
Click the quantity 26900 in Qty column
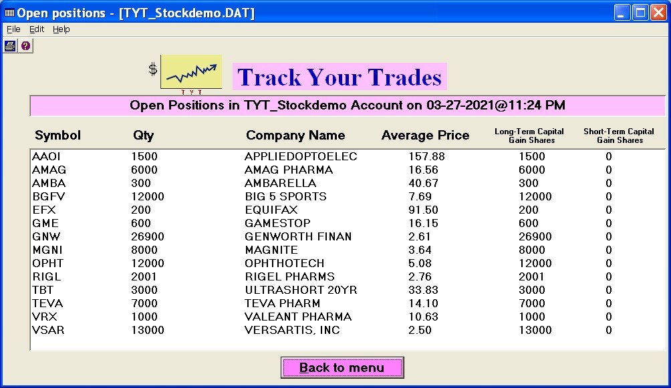[x=148, y=236]
